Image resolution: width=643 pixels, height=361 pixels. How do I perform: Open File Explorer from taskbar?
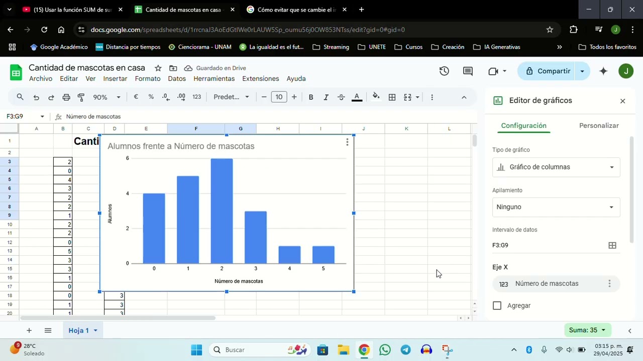pos(343,350)
